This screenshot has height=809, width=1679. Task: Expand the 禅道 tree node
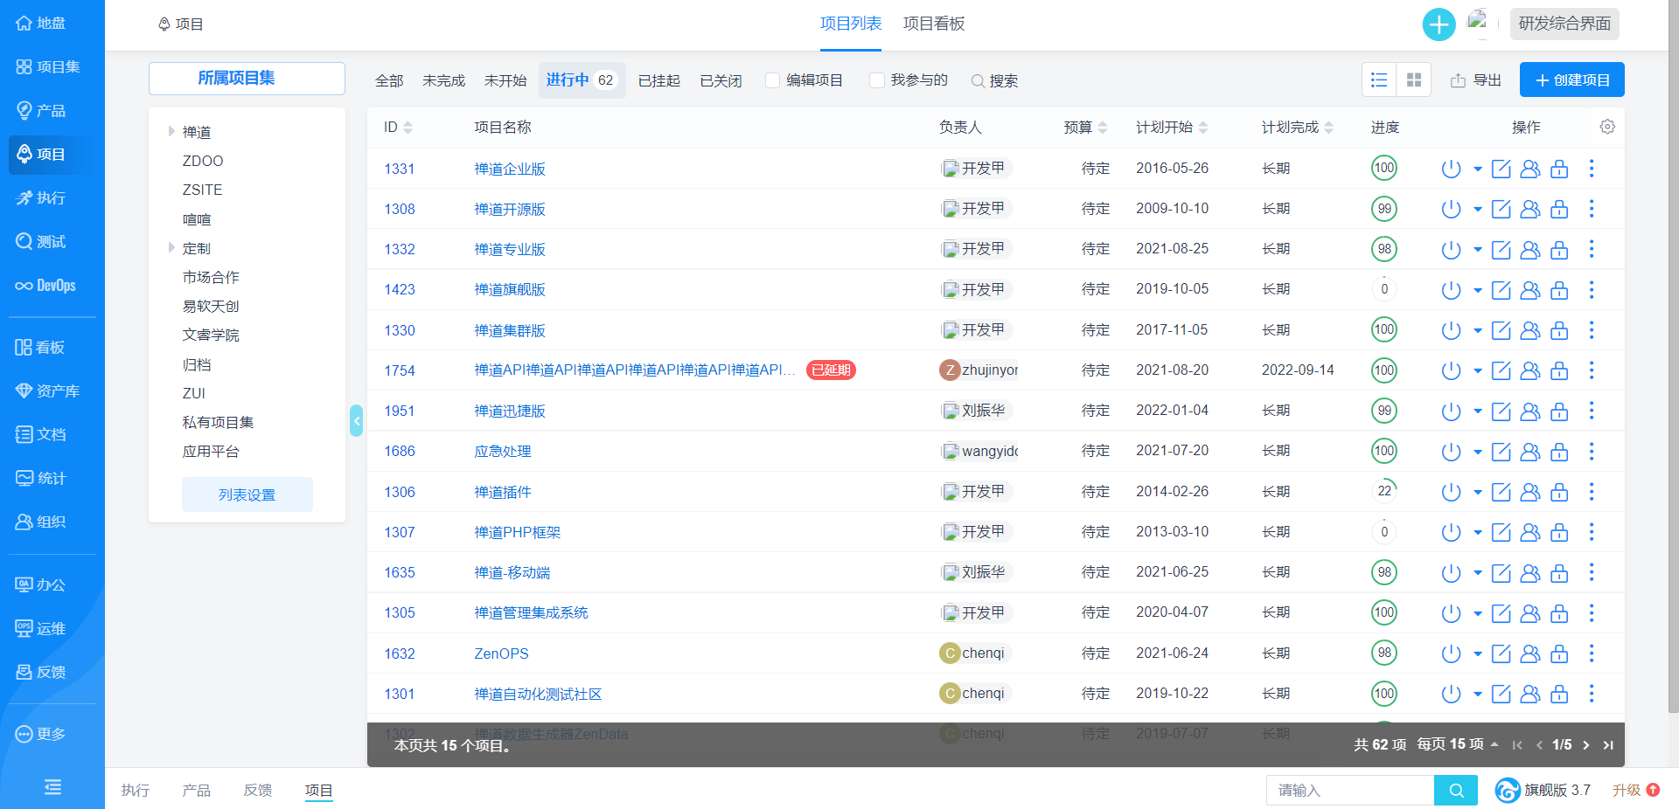point(171,131)
